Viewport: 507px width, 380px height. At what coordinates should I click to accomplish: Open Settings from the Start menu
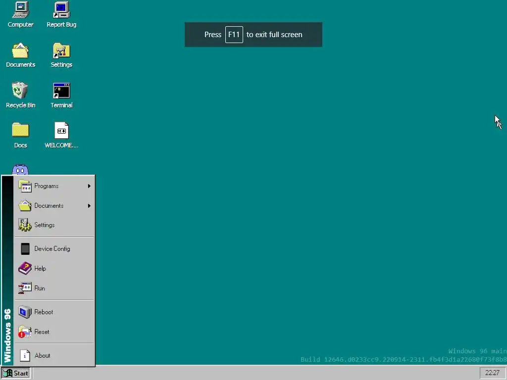coord(54,225)
